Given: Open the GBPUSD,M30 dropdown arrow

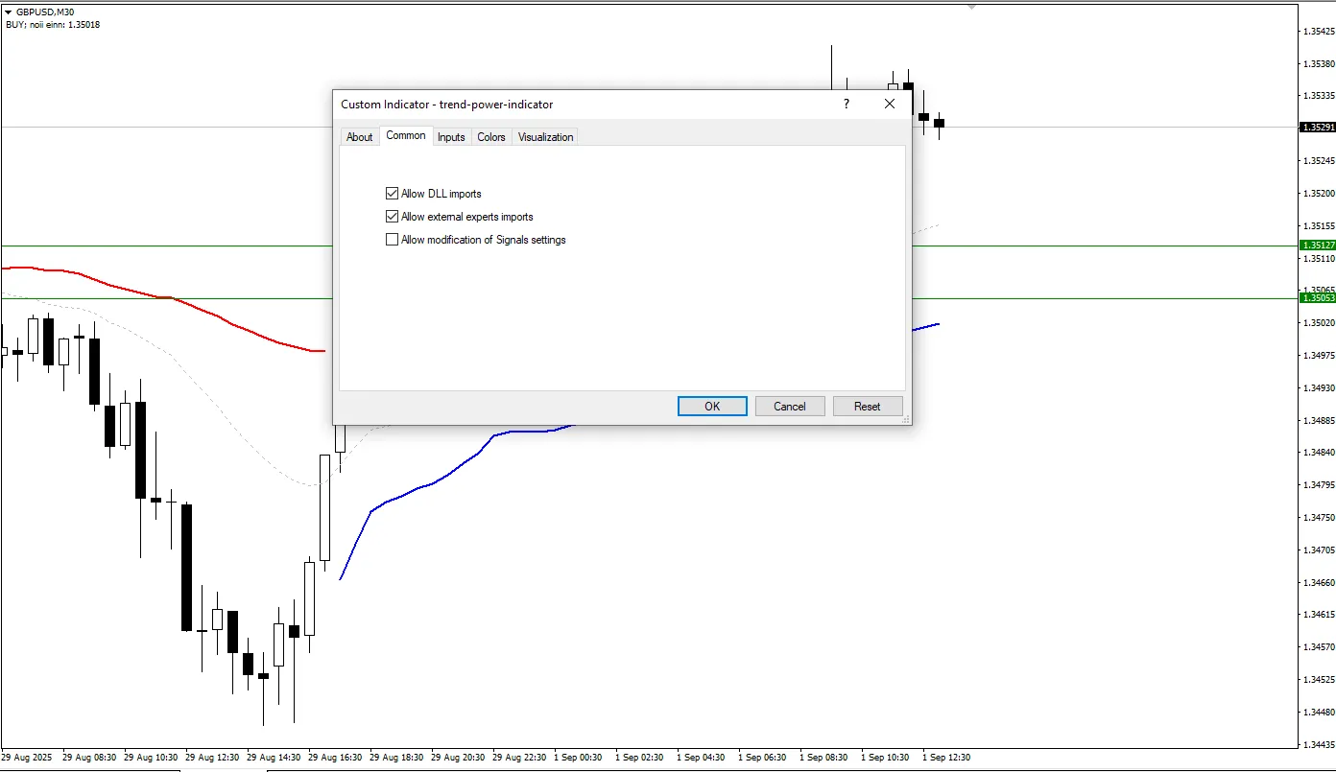Looking at the screenshot, I should (9, 12).
